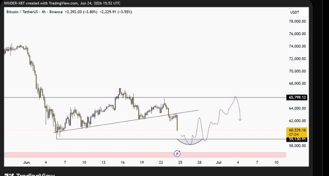Click the Binance exchange label
Viewport: 329px width, 176px height.
(x=56, y=12)
